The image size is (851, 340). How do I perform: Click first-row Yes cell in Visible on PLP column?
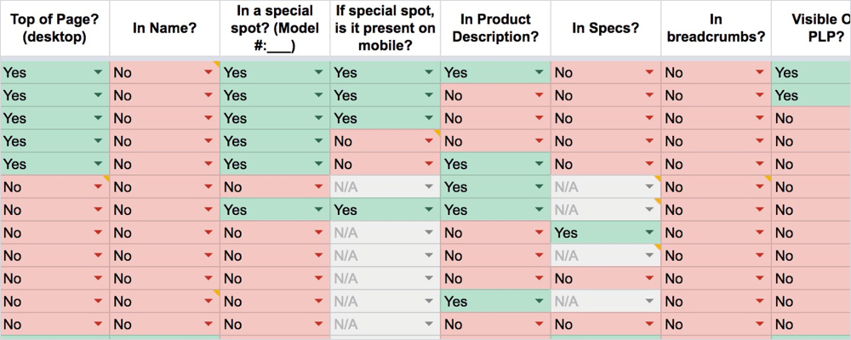[808, 73]
